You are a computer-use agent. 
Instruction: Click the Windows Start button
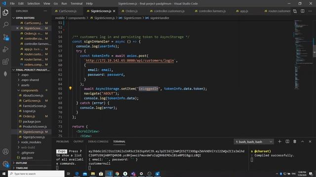pos(4,174)
